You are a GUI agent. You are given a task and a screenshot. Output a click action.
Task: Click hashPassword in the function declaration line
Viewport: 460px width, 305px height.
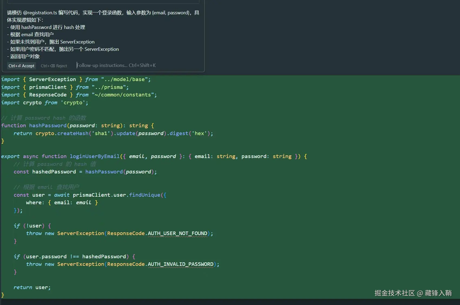tap(48, 125)
